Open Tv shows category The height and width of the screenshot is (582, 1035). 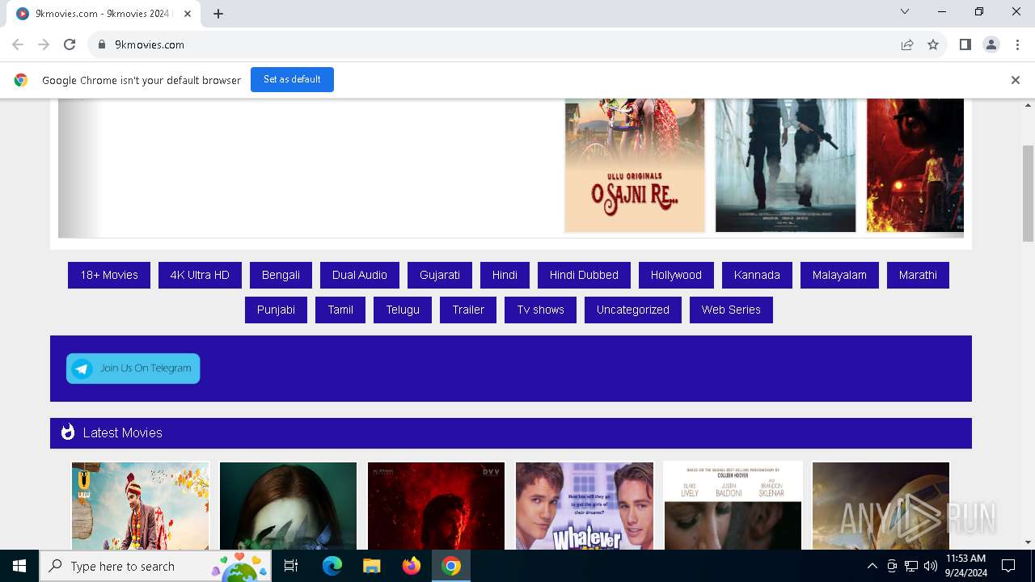point(541,310)
